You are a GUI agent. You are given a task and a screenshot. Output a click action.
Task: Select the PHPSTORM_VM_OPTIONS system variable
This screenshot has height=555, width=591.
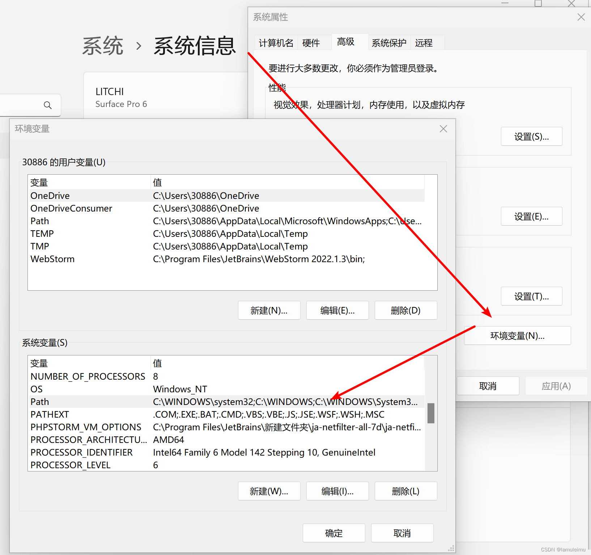226,427
